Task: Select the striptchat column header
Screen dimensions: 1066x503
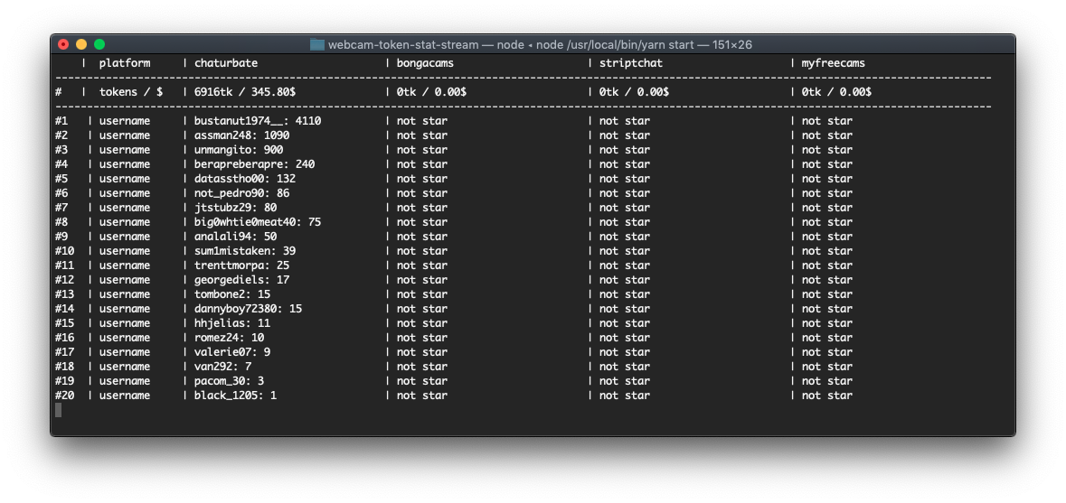Action: point(630,63)
